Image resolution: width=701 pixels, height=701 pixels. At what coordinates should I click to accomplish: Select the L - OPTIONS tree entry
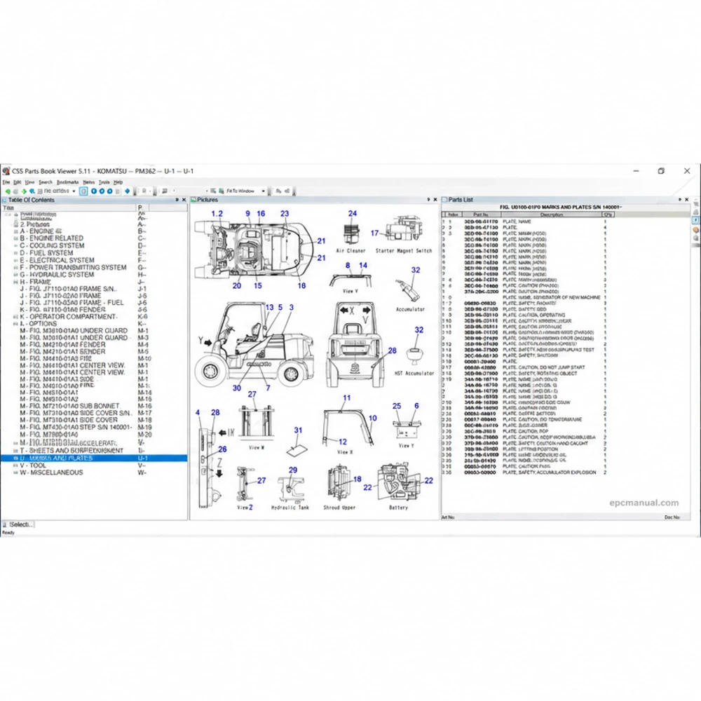point(38,324)
